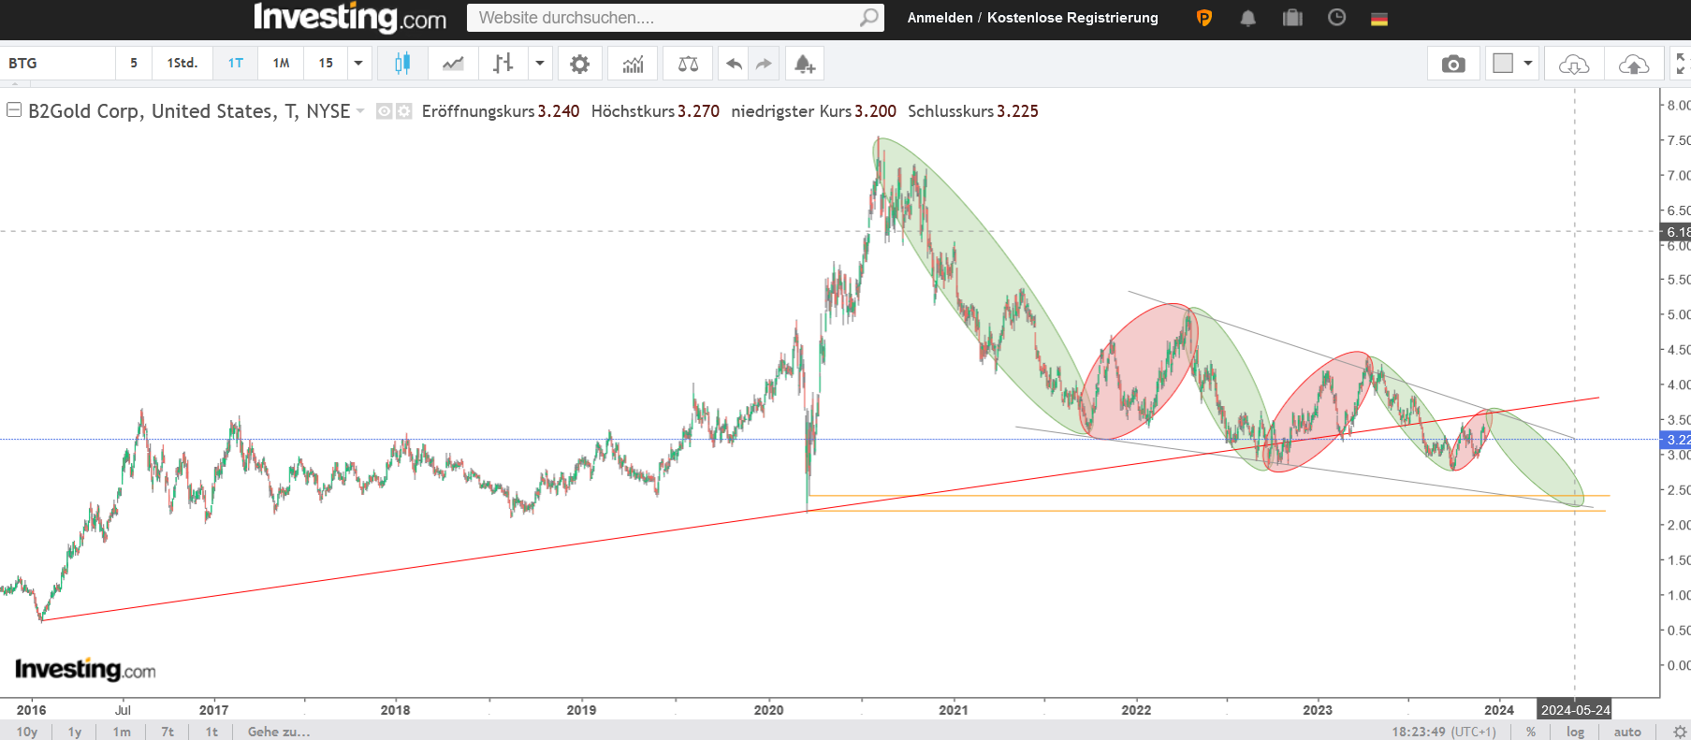This screenshot has height=740, width=1691.
Task: Set date range to 1m
Action: coord(122,732)
